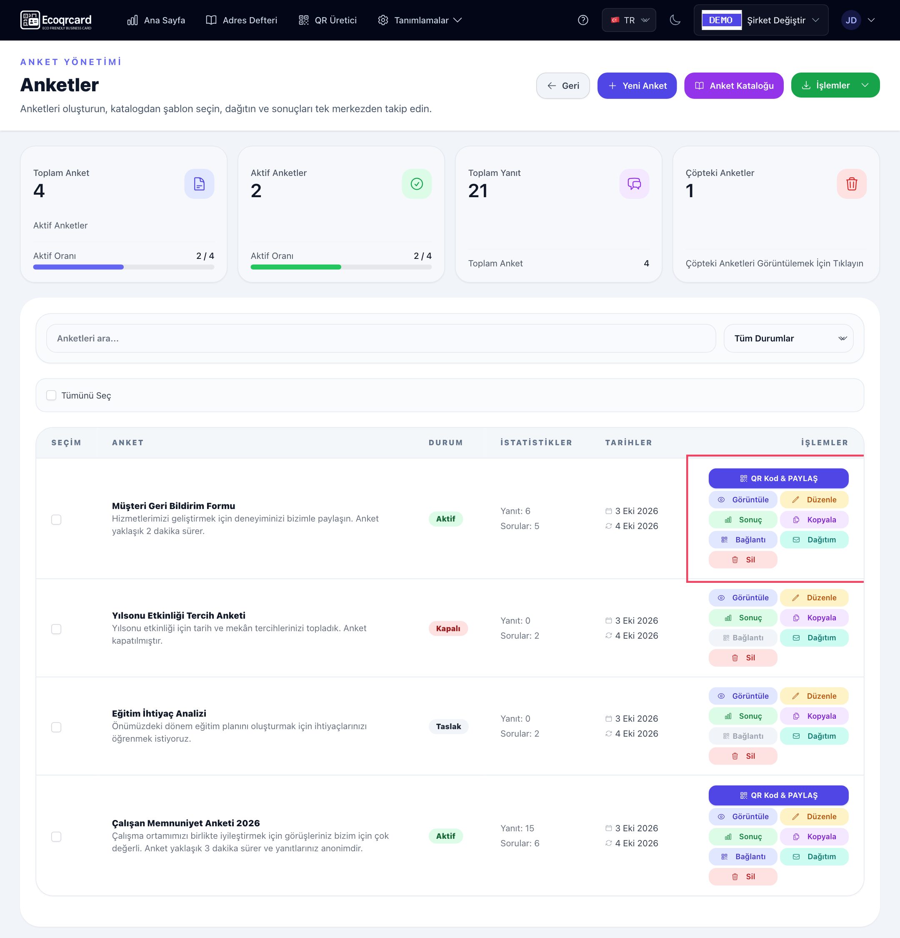Select checkbox for Yılsonu Etkinliği Tercih Anketi
Screen dimensions: 900x938
56,630
